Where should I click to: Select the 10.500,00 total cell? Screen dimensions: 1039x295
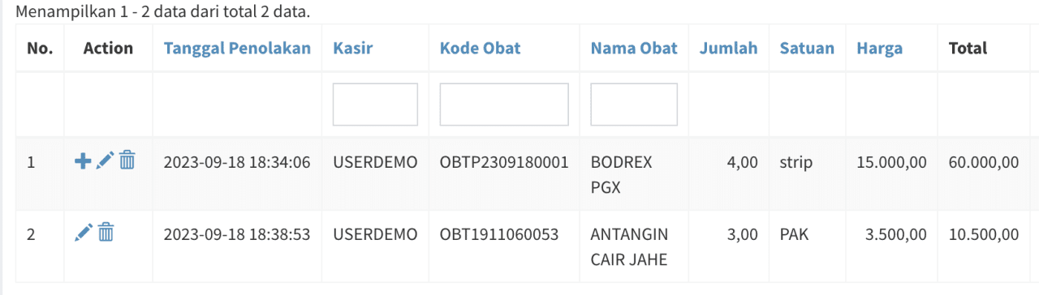click(x=983, y=235)
